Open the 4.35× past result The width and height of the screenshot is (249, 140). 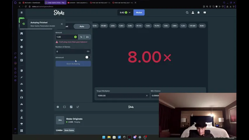click(x=121, y=26)
